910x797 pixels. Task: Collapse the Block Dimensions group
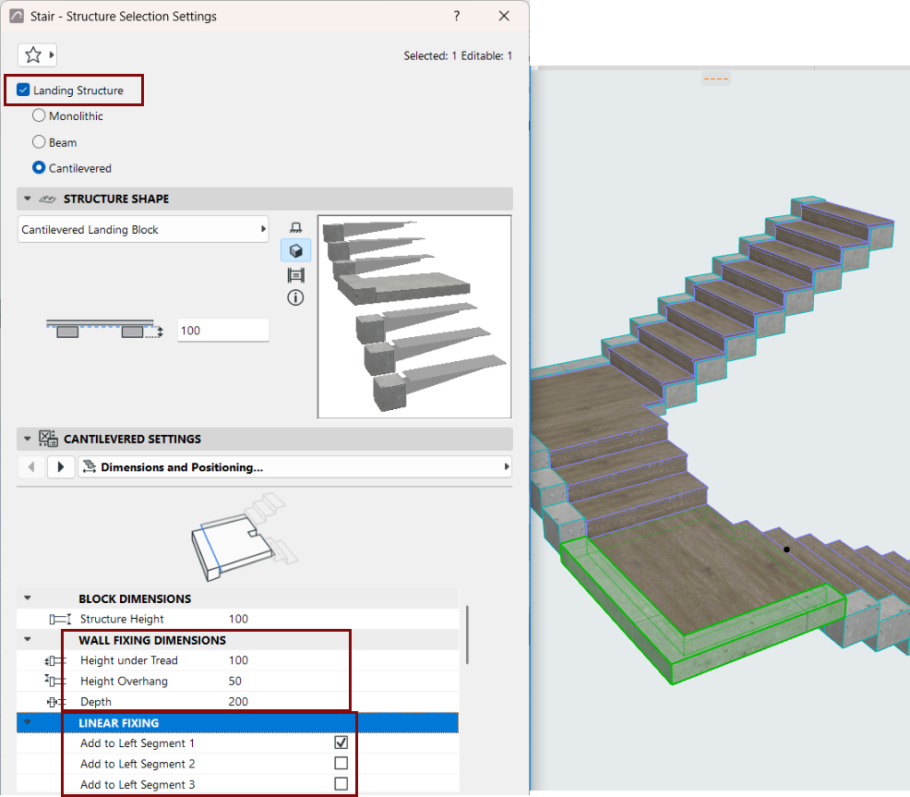pos(28,598)
